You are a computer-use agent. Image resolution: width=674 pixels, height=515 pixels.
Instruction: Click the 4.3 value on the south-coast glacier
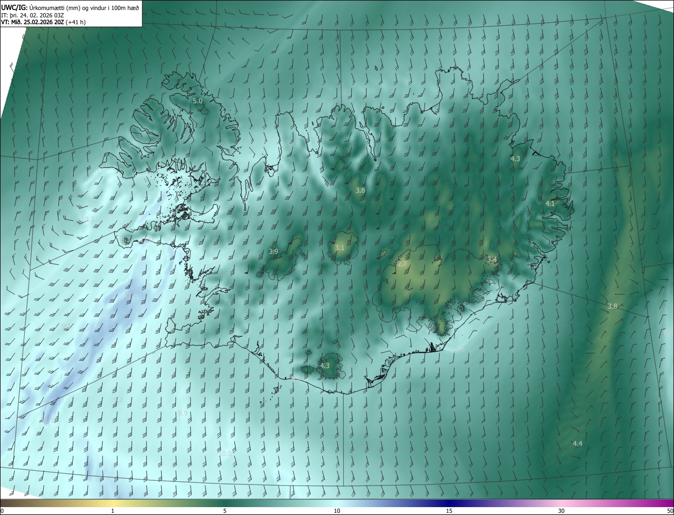(325, 365)
